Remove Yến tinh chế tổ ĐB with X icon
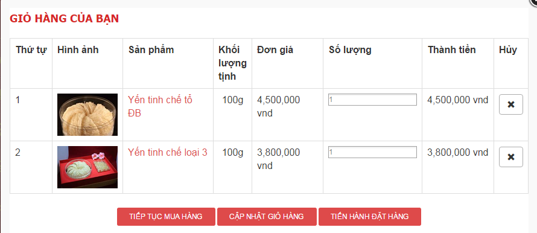This screenshot has width=537, height=233. click(x=510, y=104)
